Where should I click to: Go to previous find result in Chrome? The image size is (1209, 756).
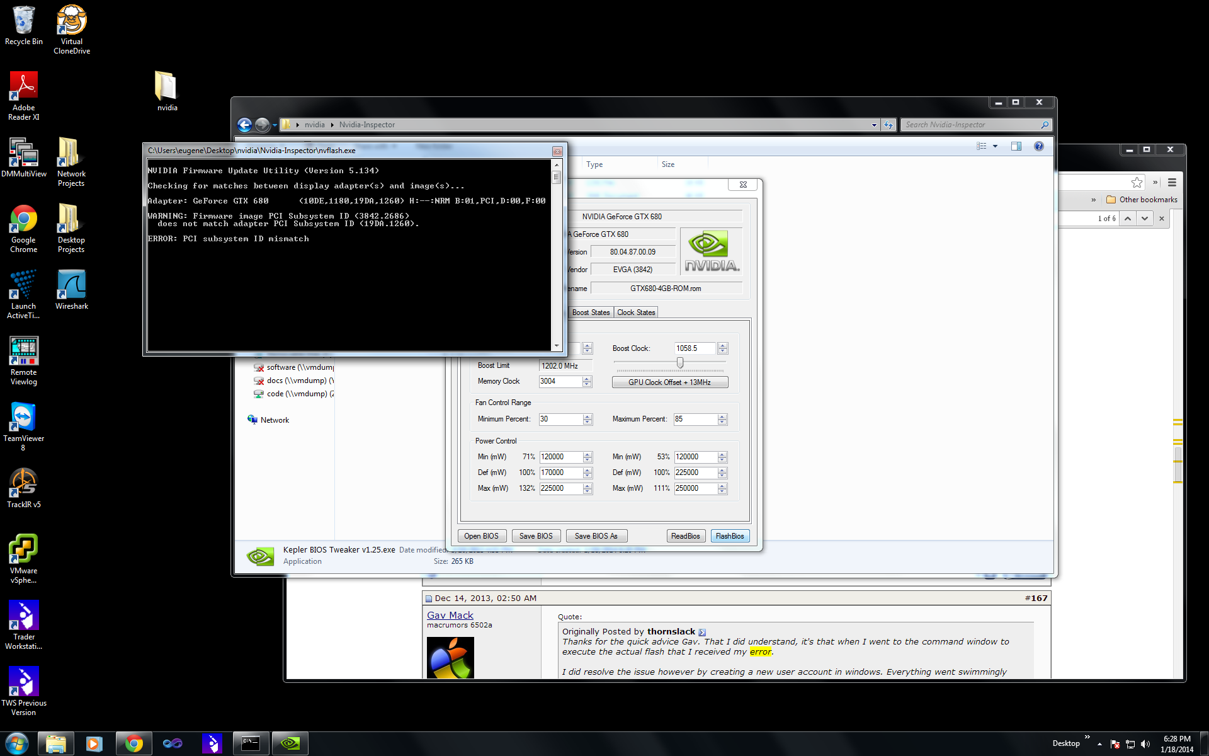coord(1128,219)
